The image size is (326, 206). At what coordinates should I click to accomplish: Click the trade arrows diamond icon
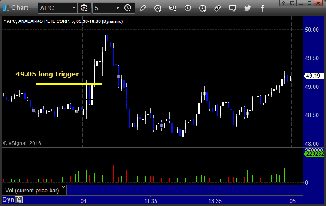[x=218, y=8]
